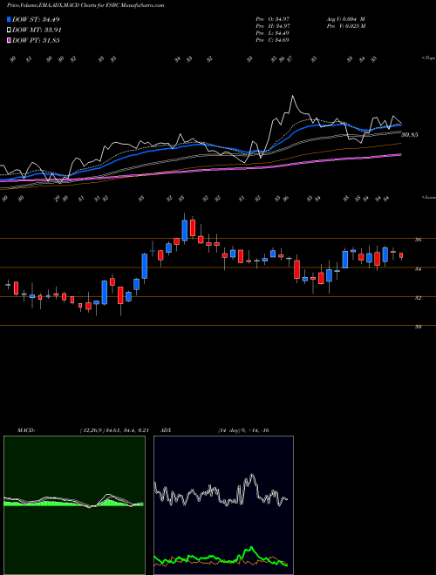Click the 'Pre O: 34.97' value

pyautogui.click(x=273, y=19)
